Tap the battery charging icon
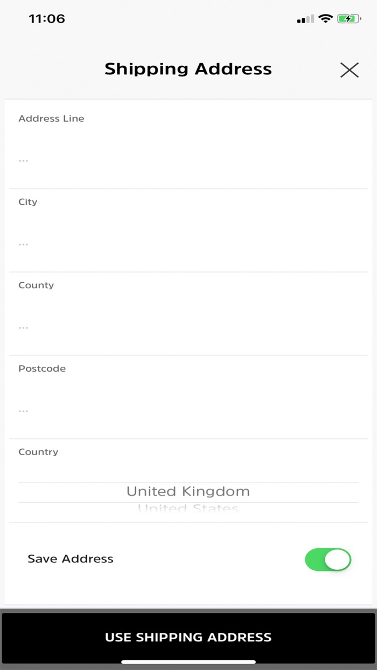The height and width of the screenshot is (670, 377). coord(349,19)
